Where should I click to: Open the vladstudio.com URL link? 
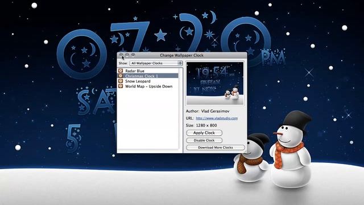coord(217,118)
